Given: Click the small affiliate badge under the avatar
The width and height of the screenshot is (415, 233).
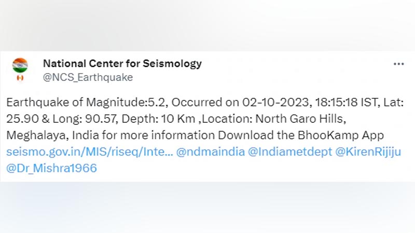Looking at the screenshot, I should coord(20,78).
